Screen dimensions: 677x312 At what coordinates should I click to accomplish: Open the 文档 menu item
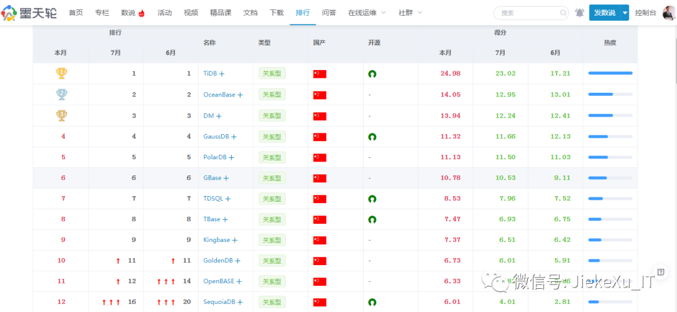(250, 13)
